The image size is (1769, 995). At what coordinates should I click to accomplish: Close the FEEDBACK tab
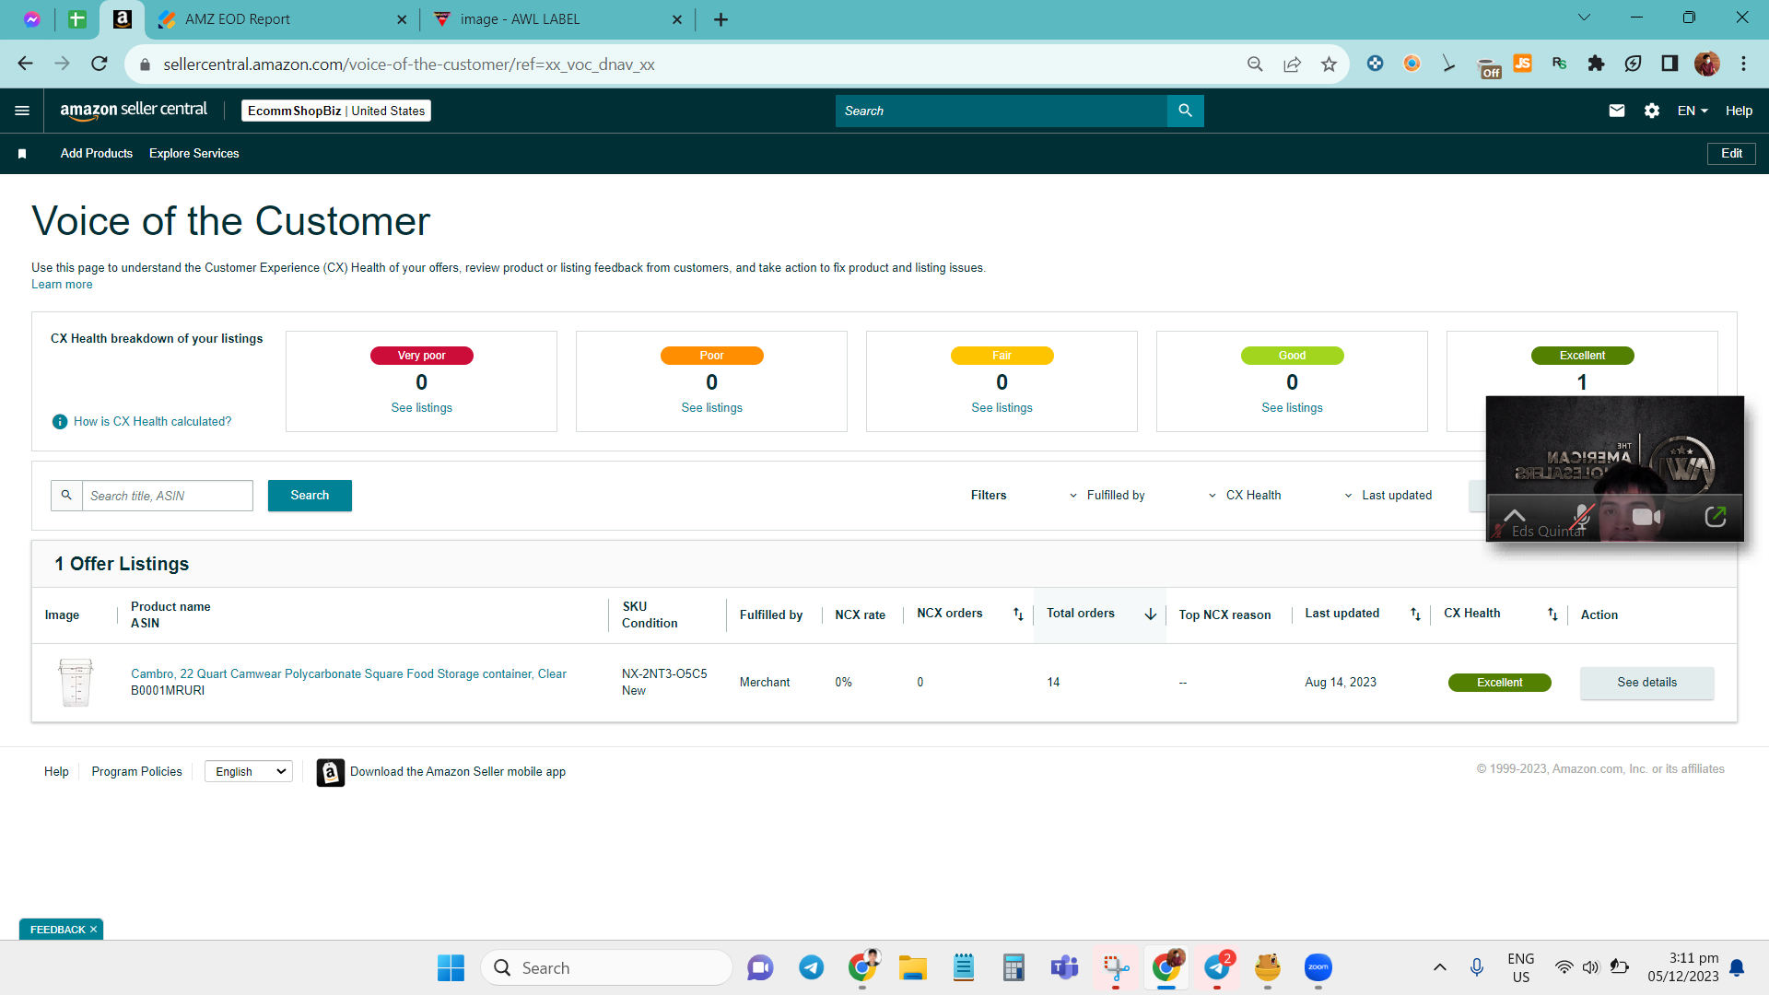coord(93,930)
